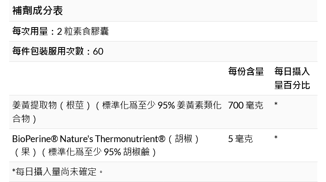The height and width of the screenshot is (182, 326).
Task: Select the 700 毫克 amount
Action: click(x=245, y=105)
